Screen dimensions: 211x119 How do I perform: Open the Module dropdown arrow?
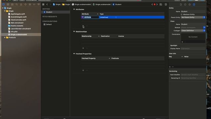[x=204, y=27]
